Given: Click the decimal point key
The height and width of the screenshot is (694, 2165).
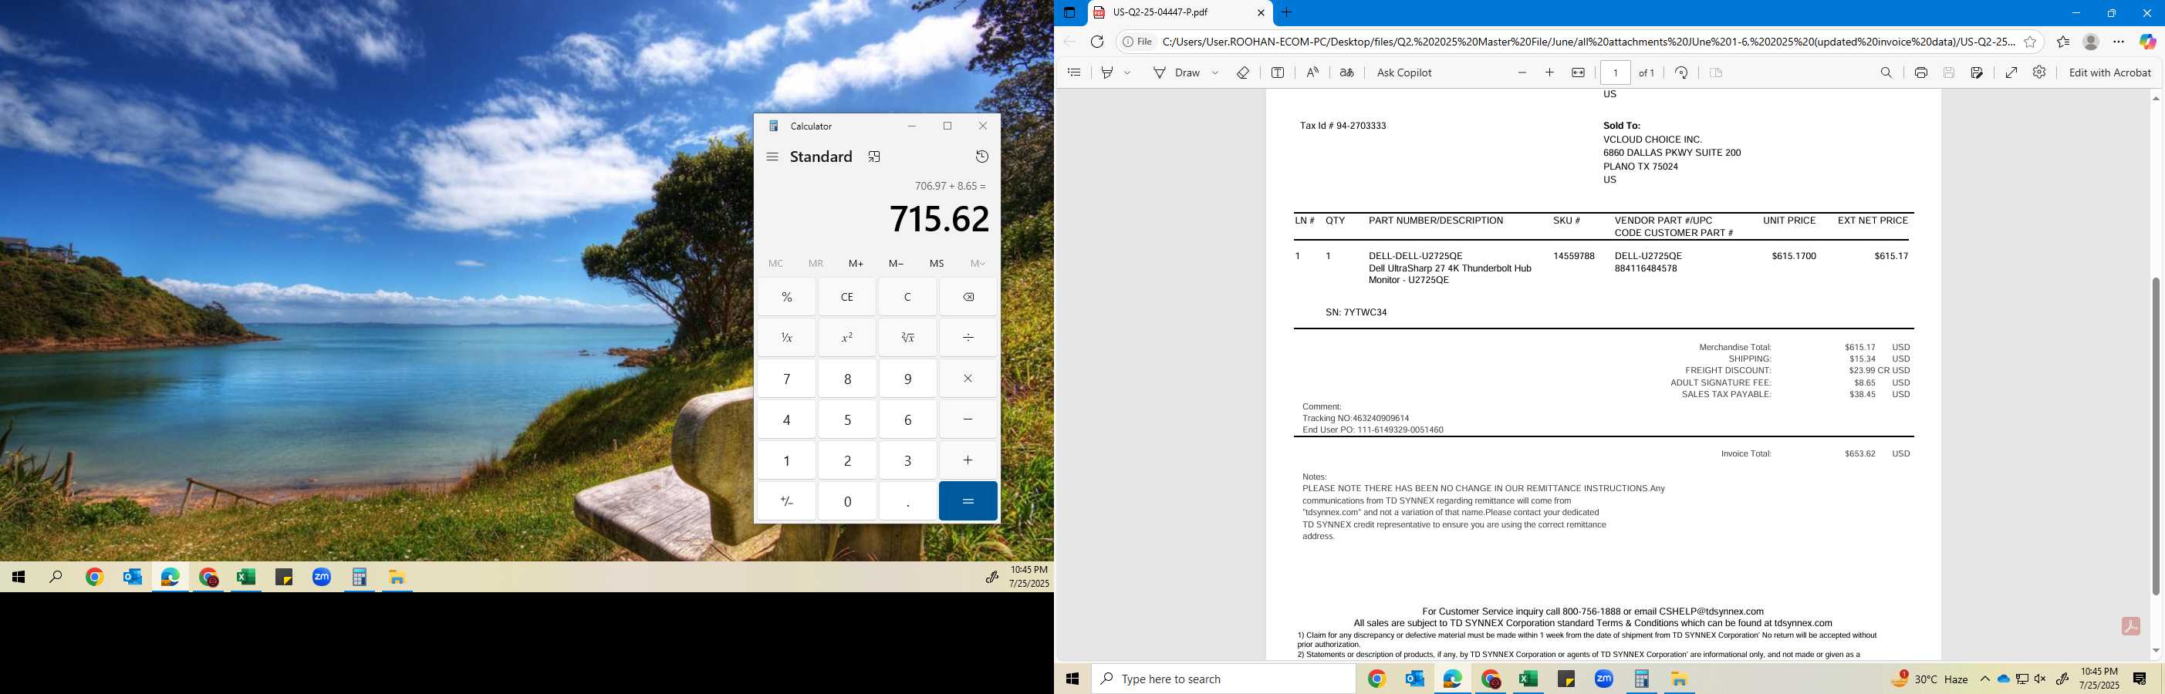Looking at the screenshot, I should point(907,500).
